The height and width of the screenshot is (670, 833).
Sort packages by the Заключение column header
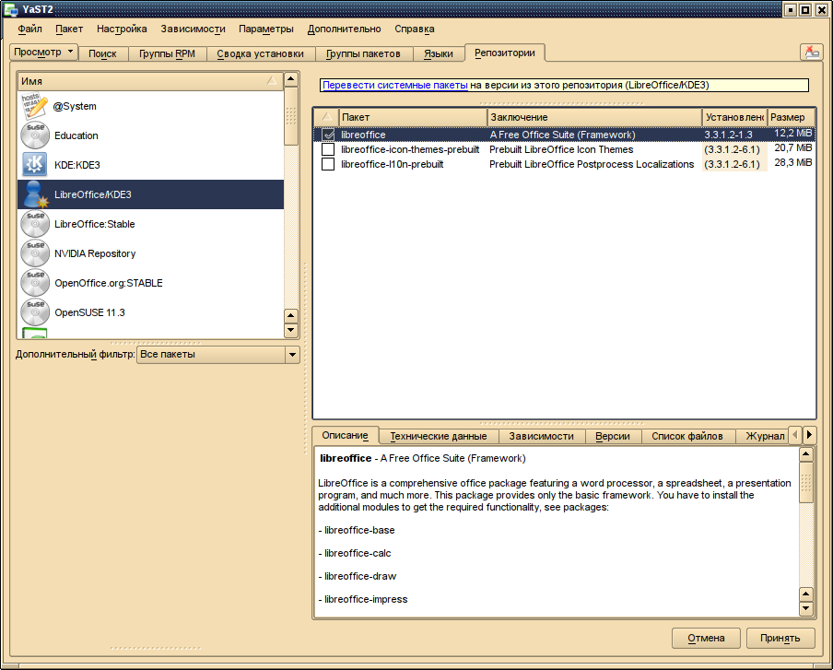595,117
